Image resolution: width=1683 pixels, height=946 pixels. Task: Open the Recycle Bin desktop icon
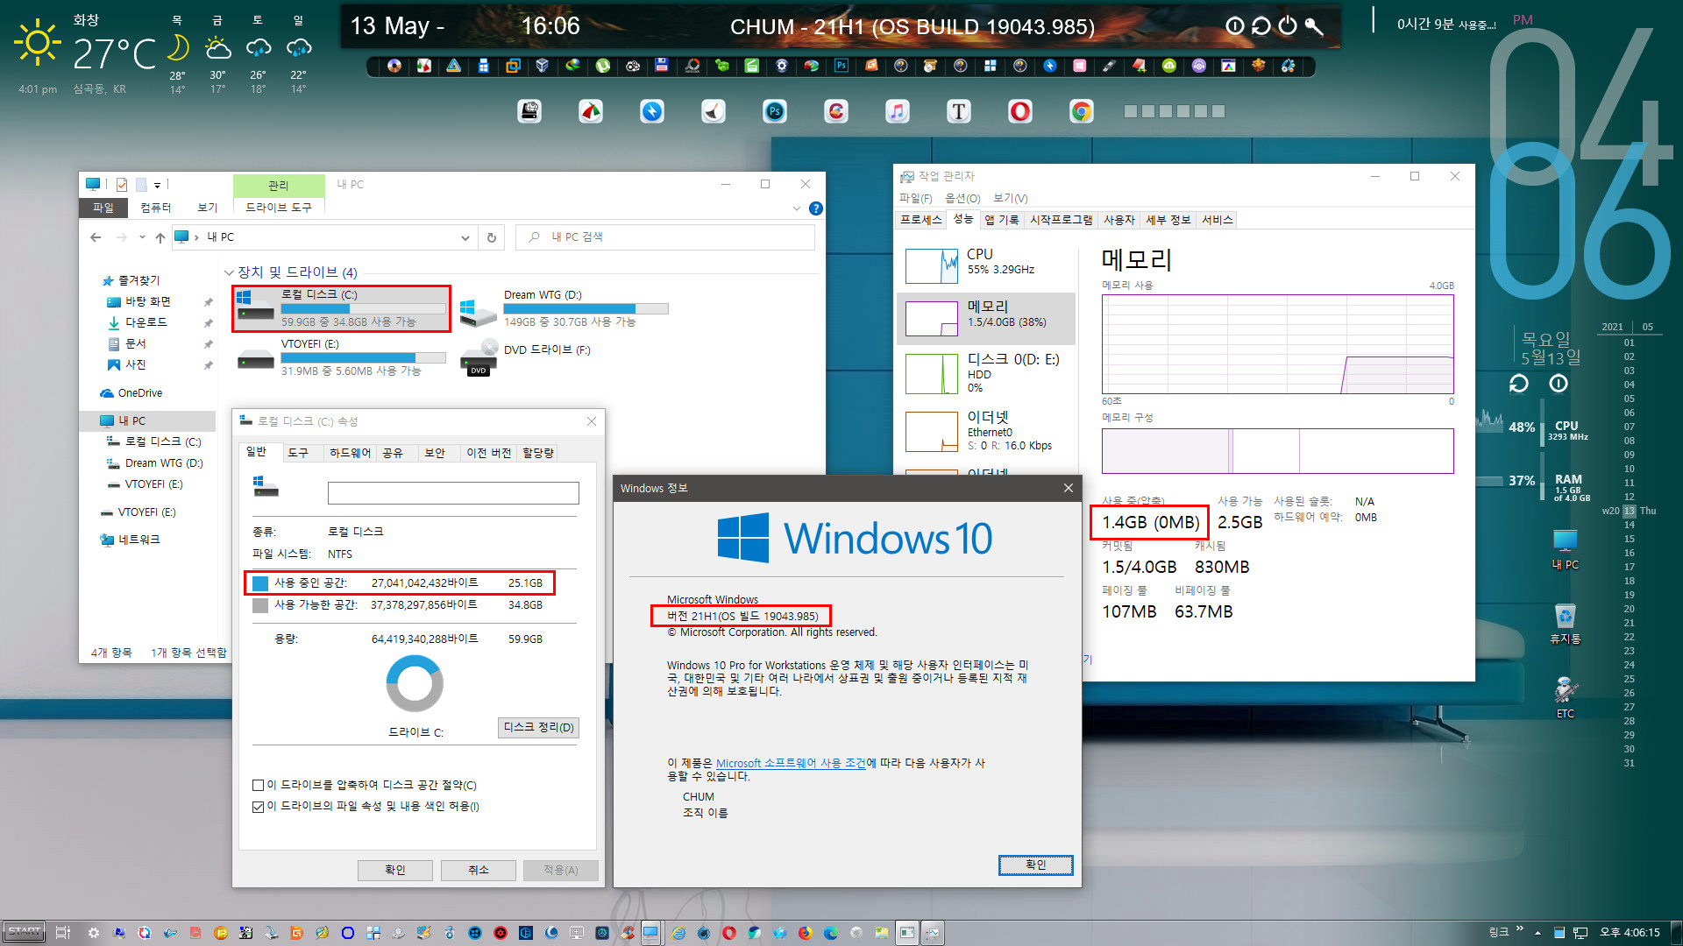pyautogui.click(x=1566, y=624)
